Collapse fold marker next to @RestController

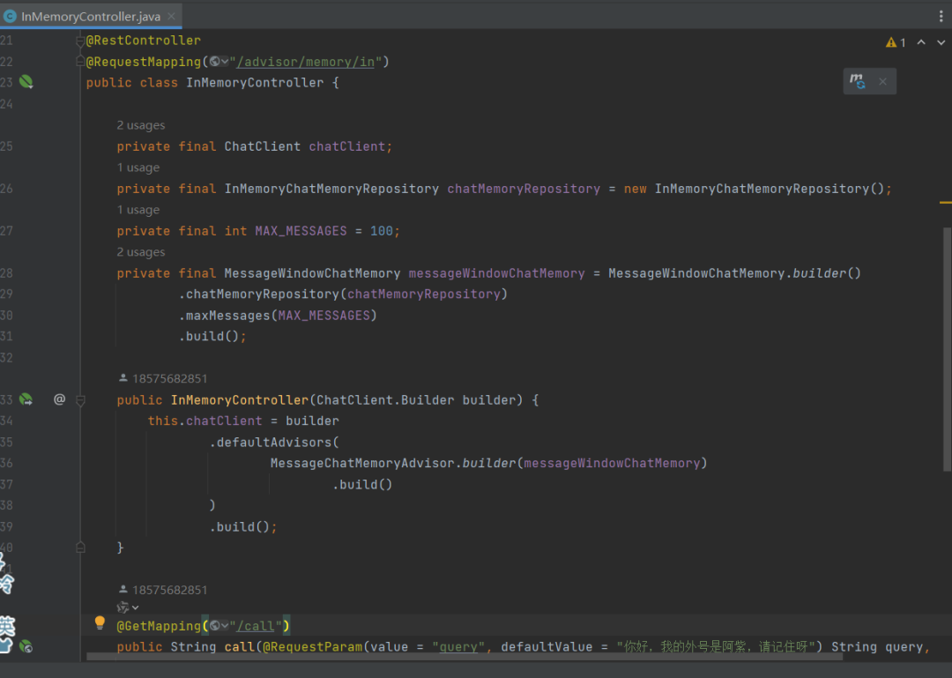pos(80,41)
